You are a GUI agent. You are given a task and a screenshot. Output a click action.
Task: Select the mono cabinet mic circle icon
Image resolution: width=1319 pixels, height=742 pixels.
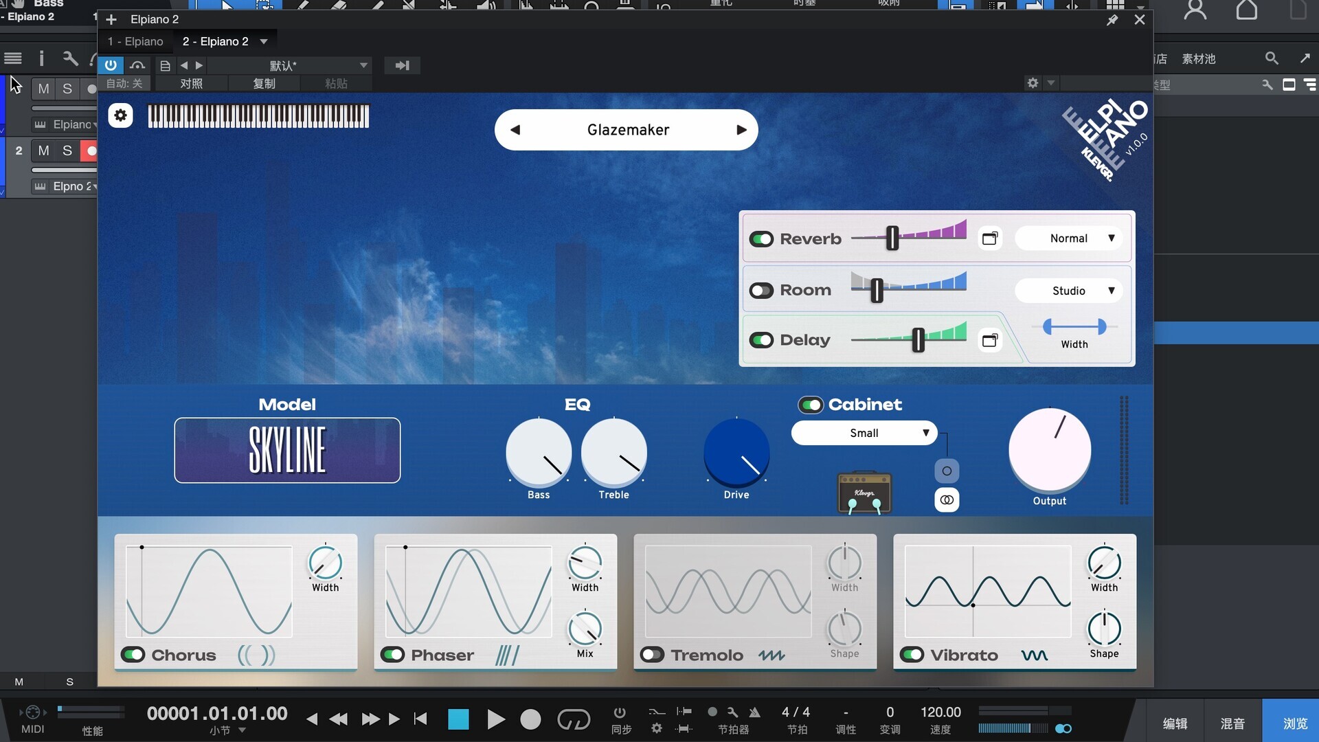pos(947,471)
